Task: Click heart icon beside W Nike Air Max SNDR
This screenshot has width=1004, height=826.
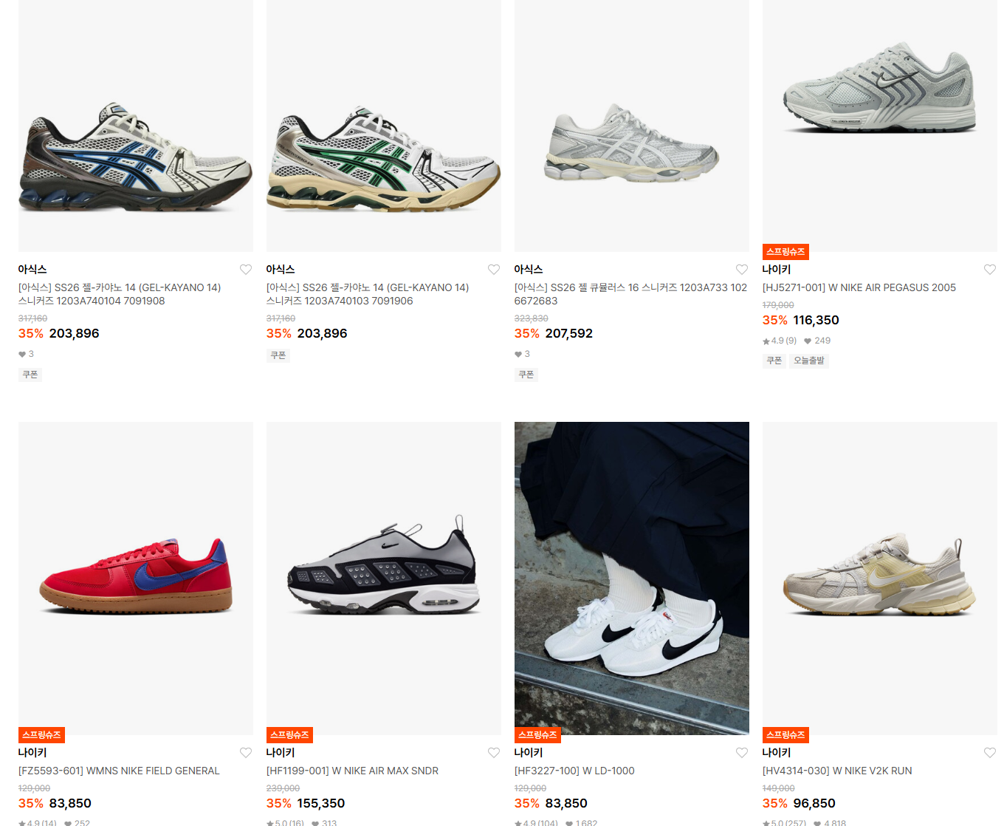Action: [x=494, y=753]
